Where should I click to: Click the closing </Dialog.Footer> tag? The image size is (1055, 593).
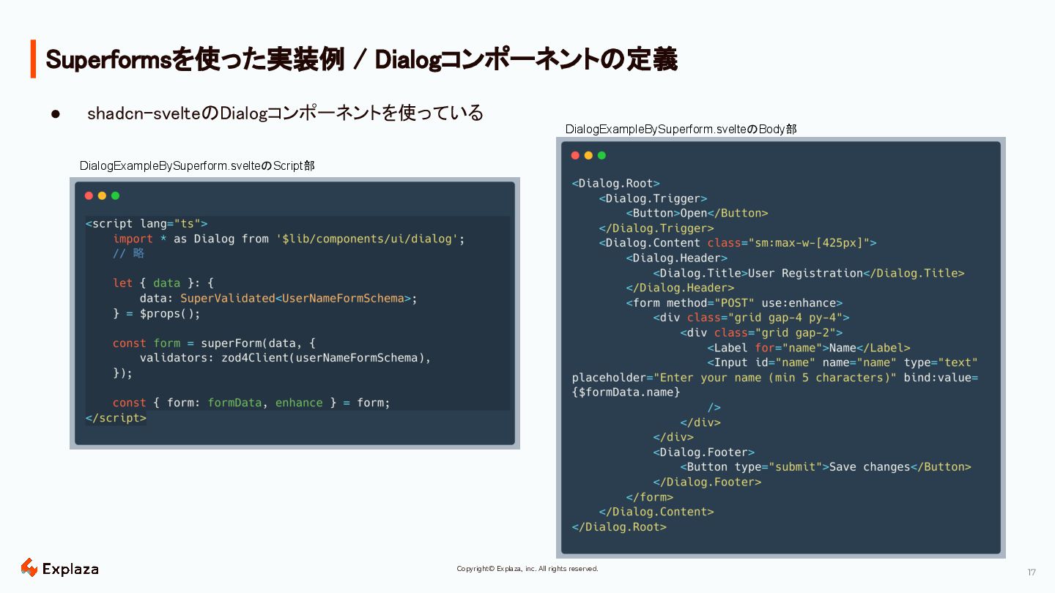(x=708, y=482)
